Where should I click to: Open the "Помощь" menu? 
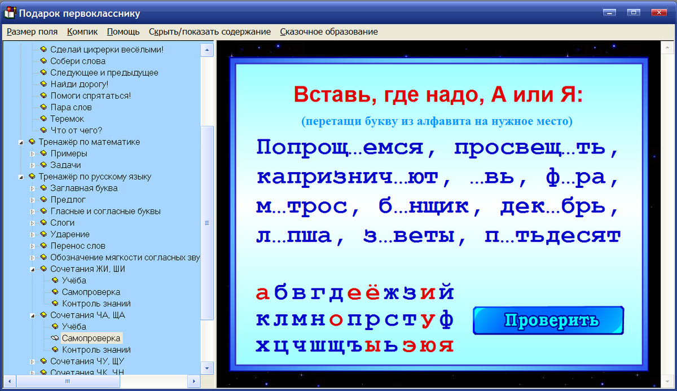(123, 32)
